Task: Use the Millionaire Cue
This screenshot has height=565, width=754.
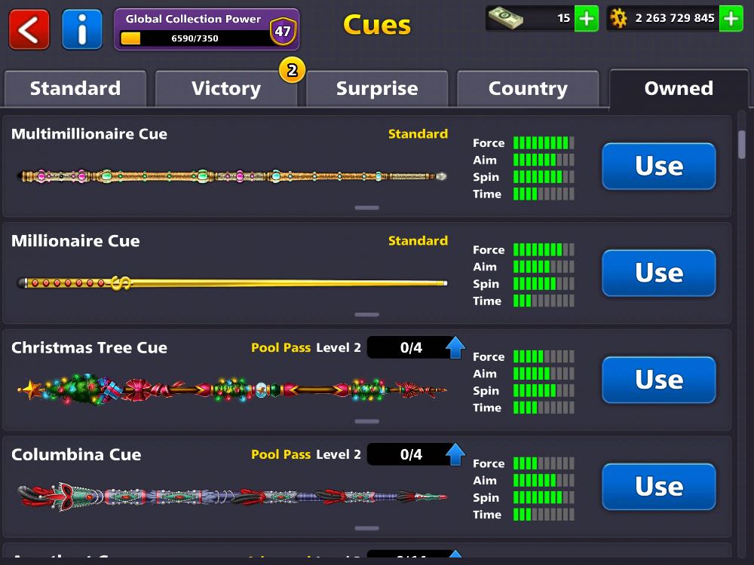Action: [659, 273]
